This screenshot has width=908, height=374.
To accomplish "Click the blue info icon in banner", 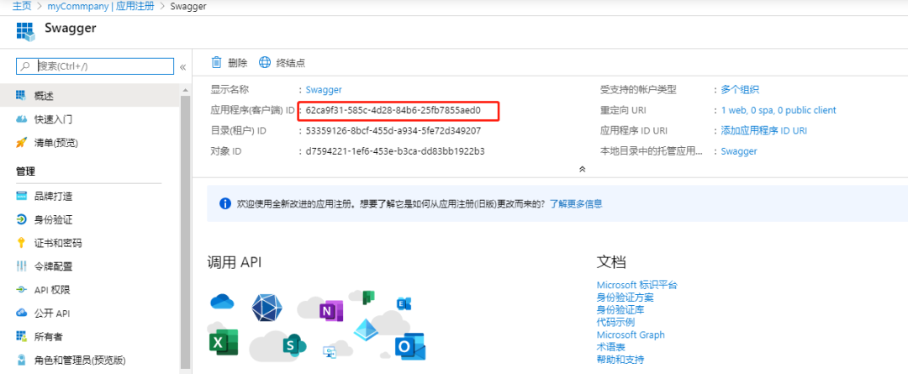I will (225, 203).
